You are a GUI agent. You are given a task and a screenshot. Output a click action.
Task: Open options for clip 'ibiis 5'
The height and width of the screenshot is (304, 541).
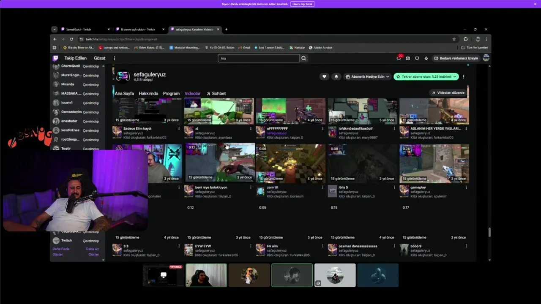tap(394, 187)
